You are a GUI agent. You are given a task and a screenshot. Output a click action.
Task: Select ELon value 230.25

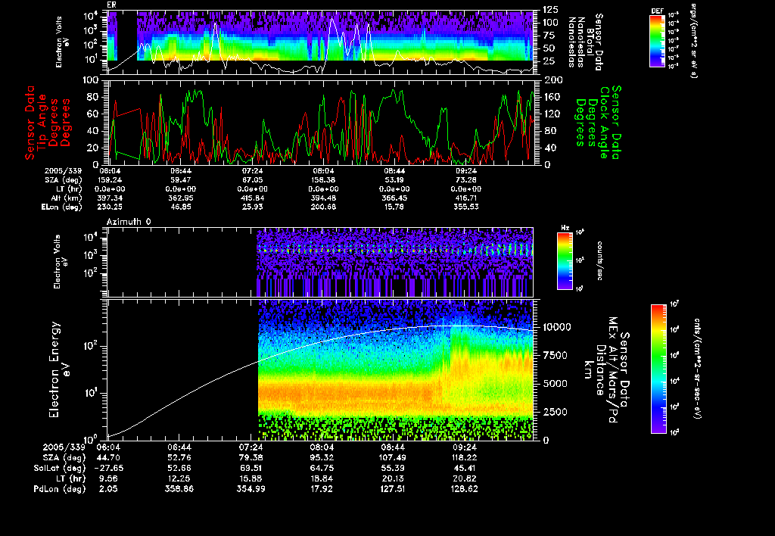110,207
